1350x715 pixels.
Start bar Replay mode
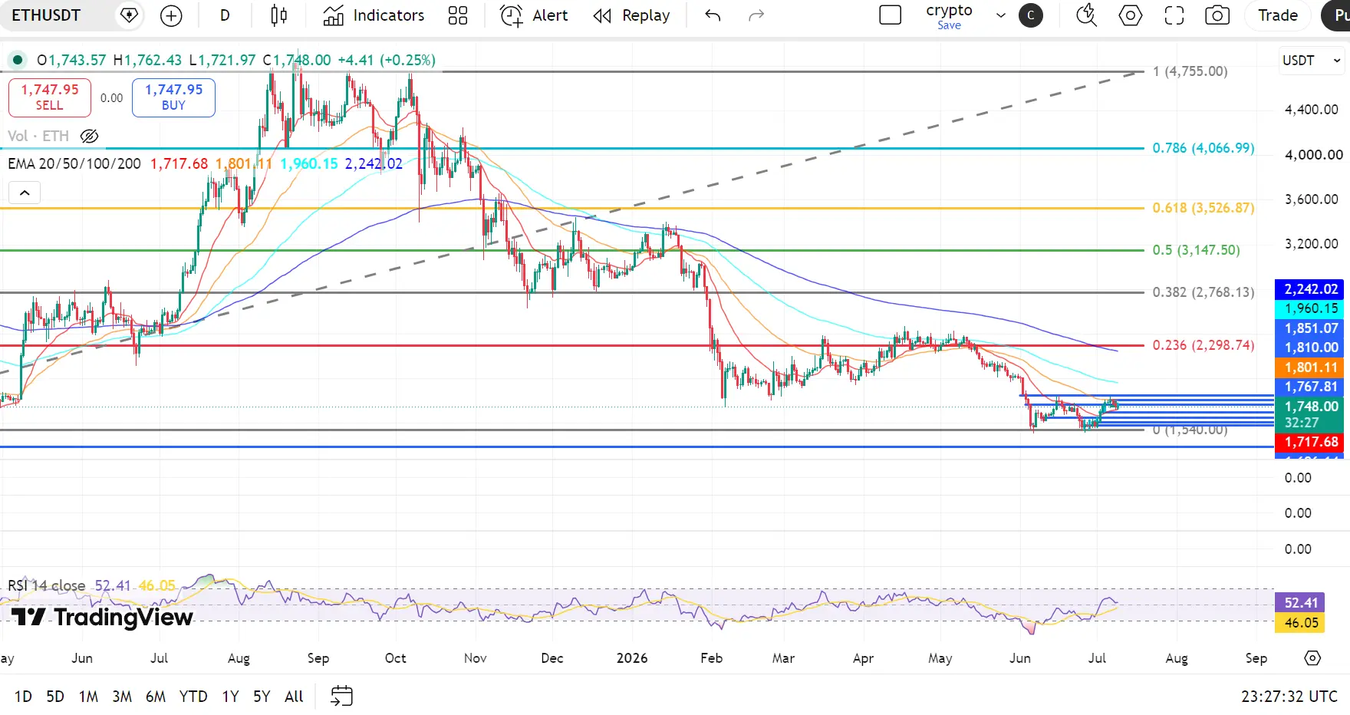[x=632, y=15]
